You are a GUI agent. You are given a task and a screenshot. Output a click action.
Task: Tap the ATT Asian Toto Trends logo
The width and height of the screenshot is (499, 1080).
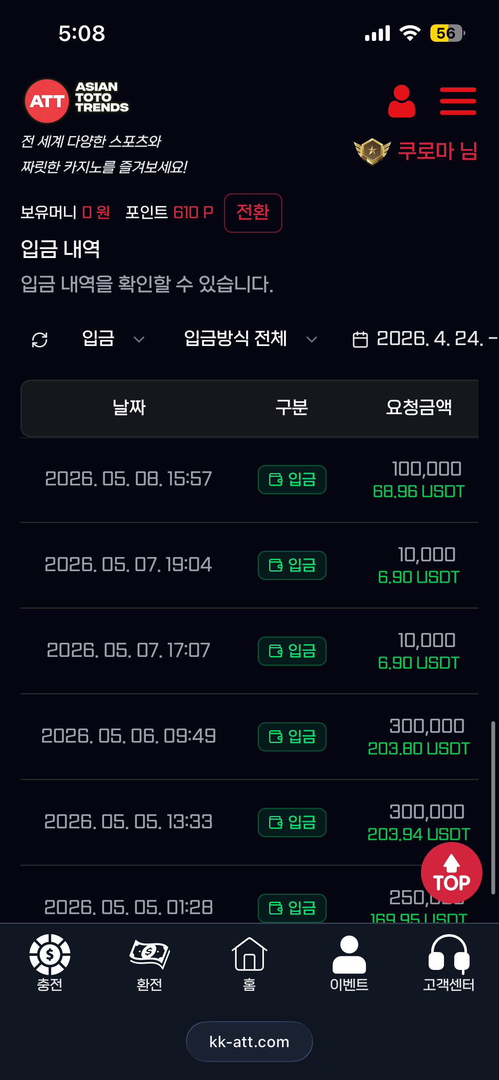[x=77, y=101]
